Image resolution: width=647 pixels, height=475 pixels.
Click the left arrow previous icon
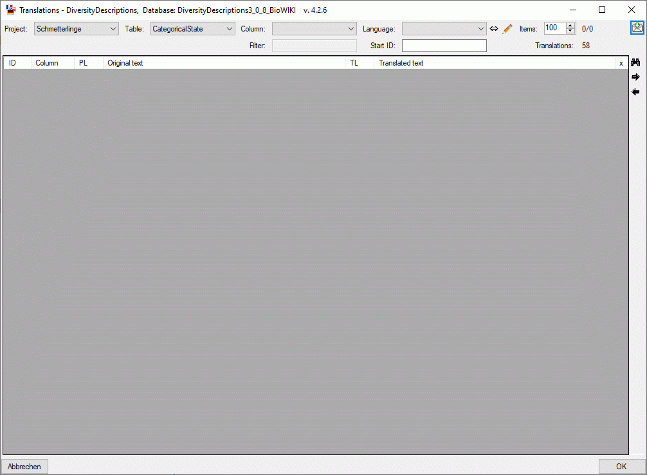click(x=635, y=92)
